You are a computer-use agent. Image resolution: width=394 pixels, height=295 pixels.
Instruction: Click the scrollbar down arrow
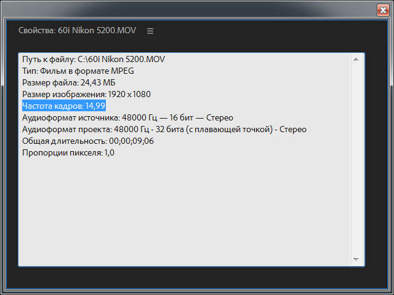coord(356,259)
